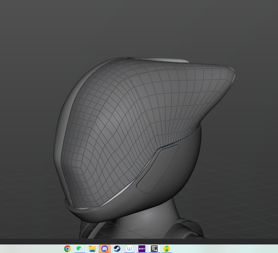
Task: Switch to Discord with 4 notifications
Action: pos(105,249)
